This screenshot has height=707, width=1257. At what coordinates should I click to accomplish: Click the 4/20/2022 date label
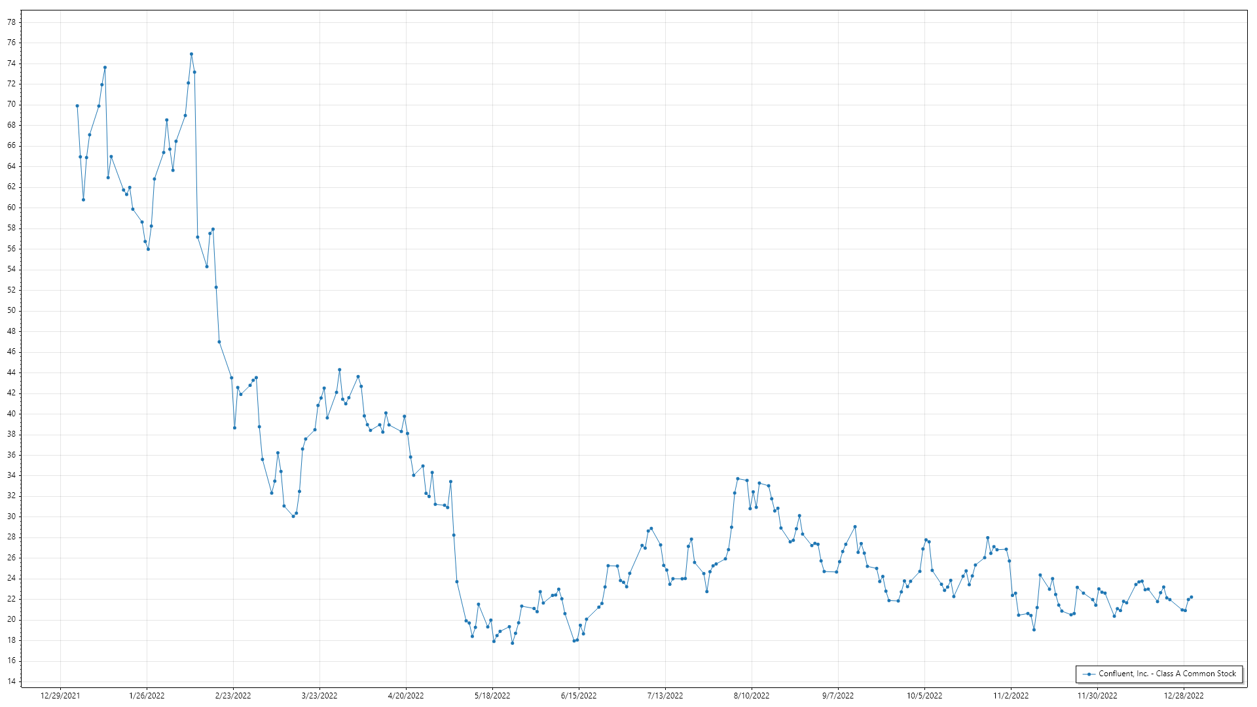(406, 696)
